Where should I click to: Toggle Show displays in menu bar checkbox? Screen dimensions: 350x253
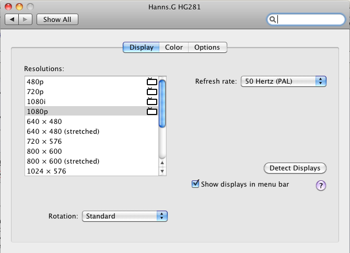pyautogui.click(x=195, y=184)
